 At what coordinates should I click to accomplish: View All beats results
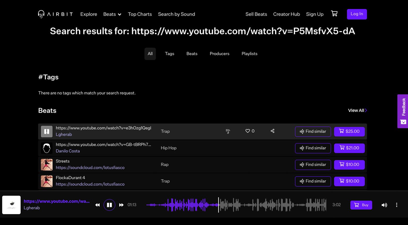pyautogui.click(x=357, y=110)
